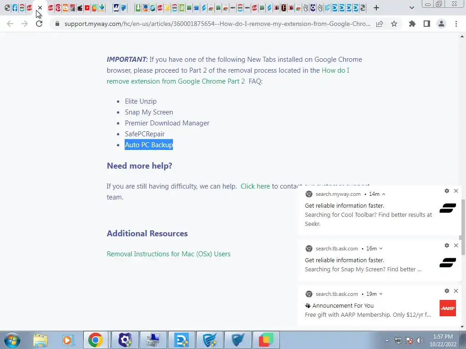The height and width of the screenshot is (349, 466).
Task: Click 'Premier Download Manager' list item
Action: (x=167, y=123)
